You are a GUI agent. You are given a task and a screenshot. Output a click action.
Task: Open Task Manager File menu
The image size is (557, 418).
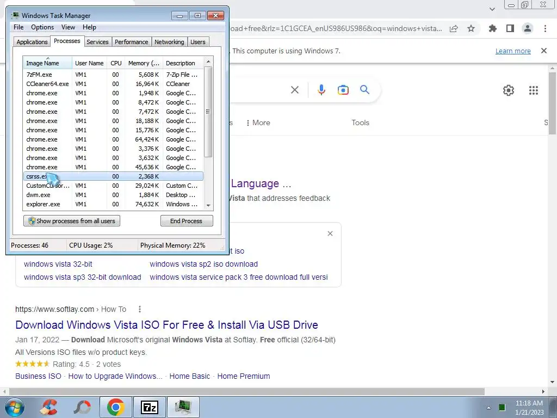(18, 27)
